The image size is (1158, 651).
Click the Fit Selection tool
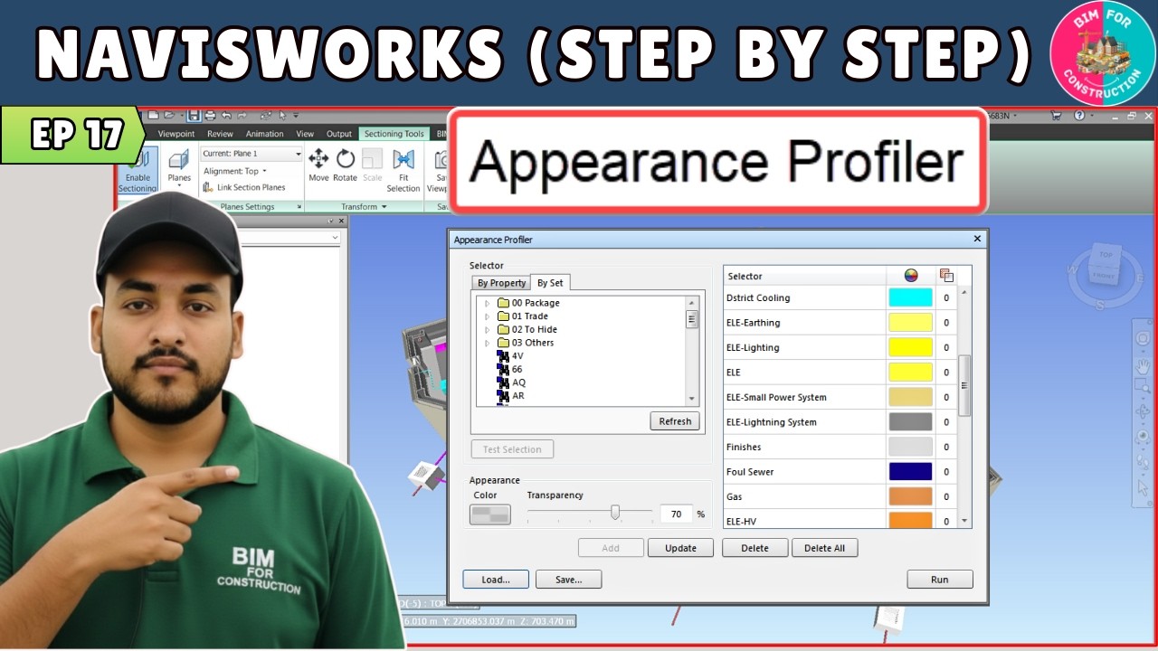coord(403,170)
